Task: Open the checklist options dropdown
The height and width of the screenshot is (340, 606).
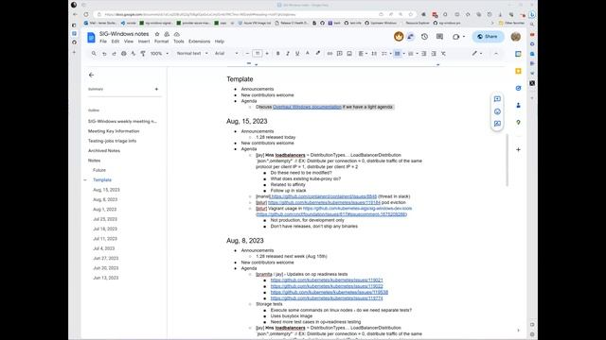Action: point(390,54)
